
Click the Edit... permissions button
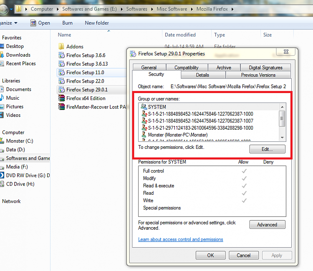click(x=267, y=149)
